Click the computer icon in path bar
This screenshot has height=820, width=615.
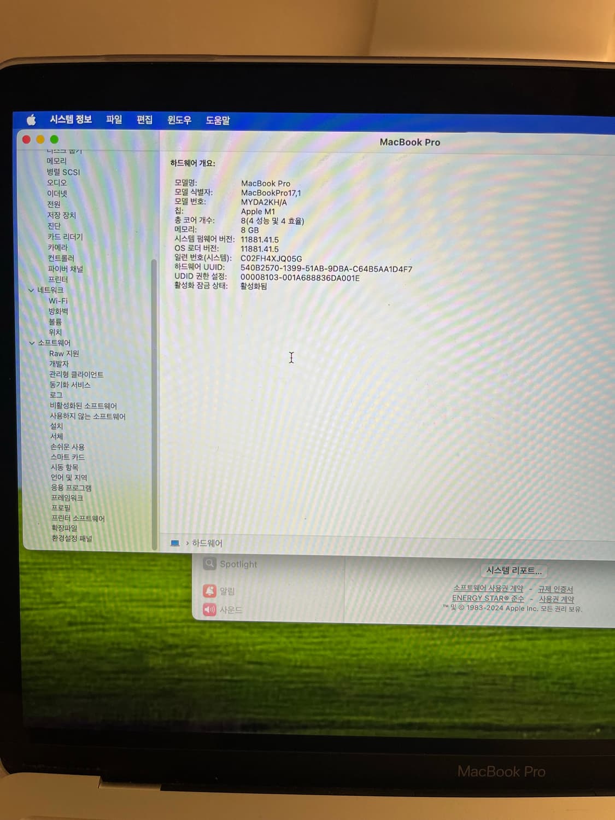click(175, 543)
